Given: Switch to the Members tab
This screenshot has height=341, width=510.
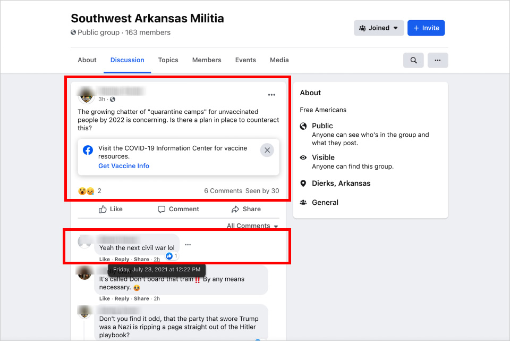Looking at the screenshot, I should click(207, 60).
